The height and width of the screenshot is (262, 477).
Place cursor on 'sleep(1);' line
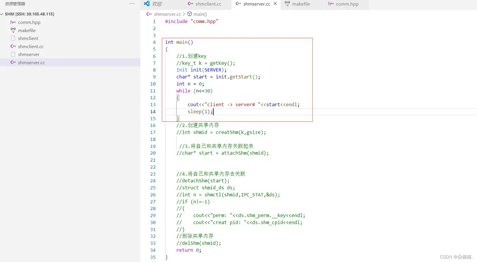(x=200, y=111)
